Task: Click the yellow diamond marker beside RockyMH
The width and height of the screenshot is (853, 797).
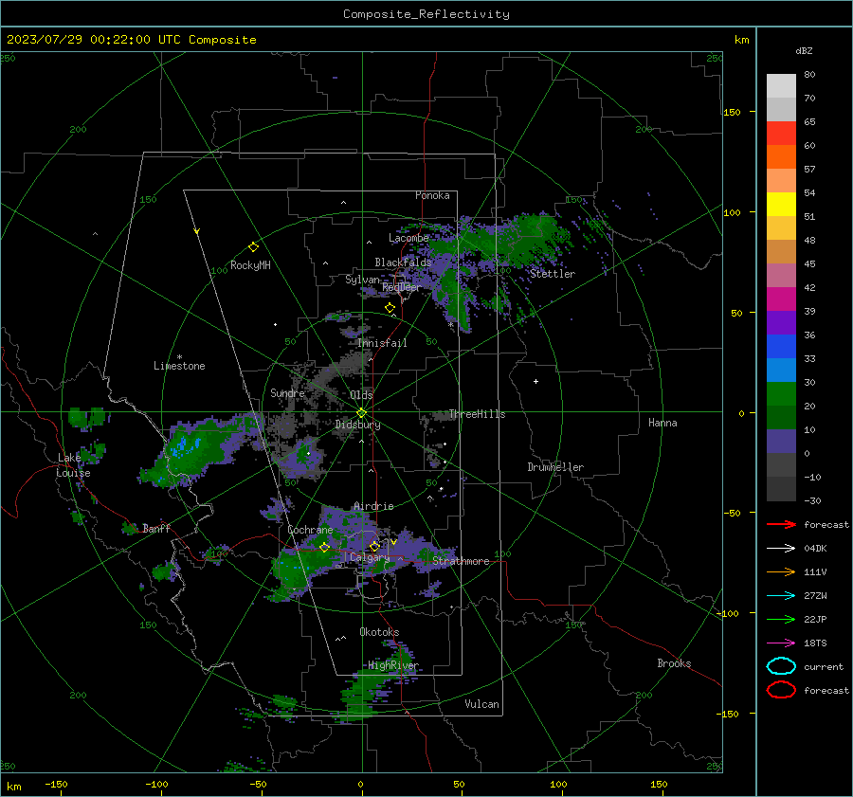Action: point(253,247)
